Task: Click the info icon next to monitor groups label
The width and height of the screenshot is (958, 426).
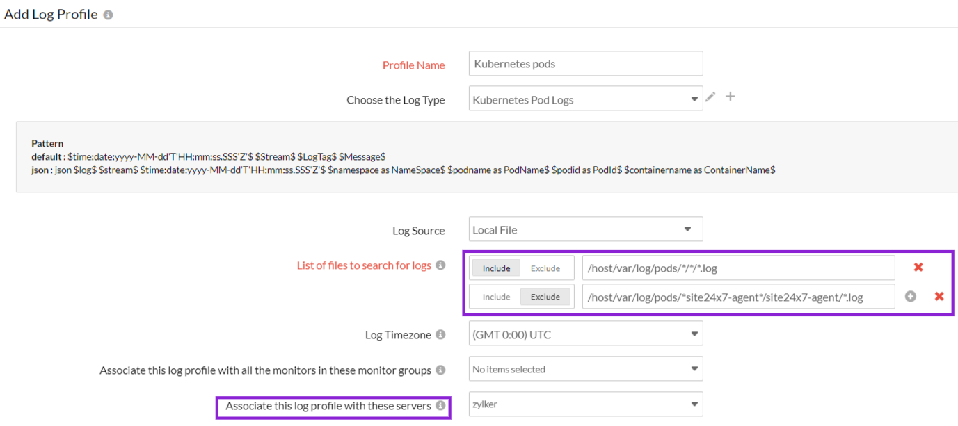Action: (x=440, y=370)
